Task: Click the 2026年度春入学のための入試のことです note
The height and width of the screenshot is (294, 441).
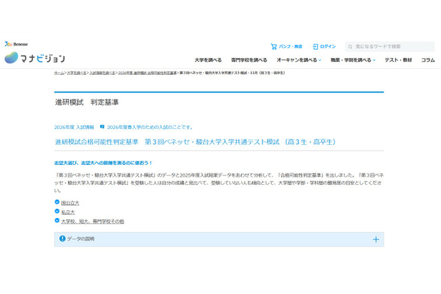Action: (x=150, y=127)
